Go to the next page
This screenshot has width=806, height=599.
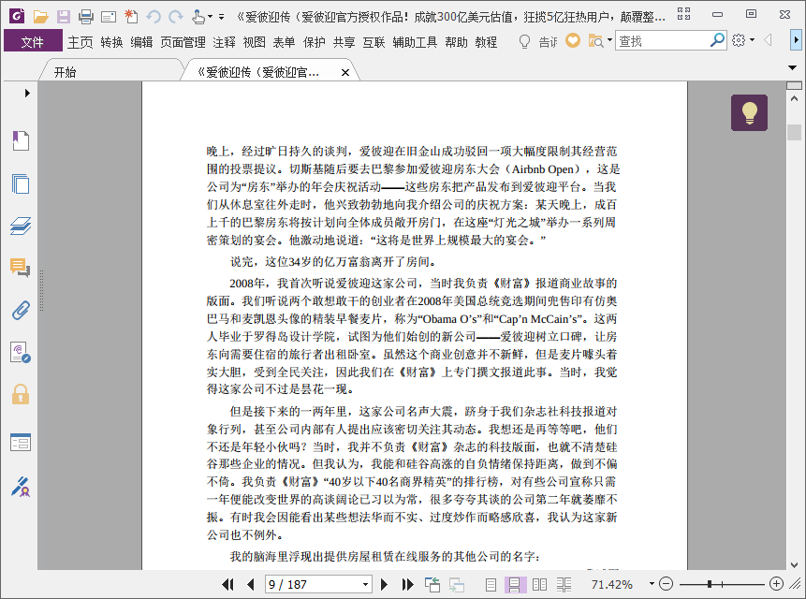[384, 584]
